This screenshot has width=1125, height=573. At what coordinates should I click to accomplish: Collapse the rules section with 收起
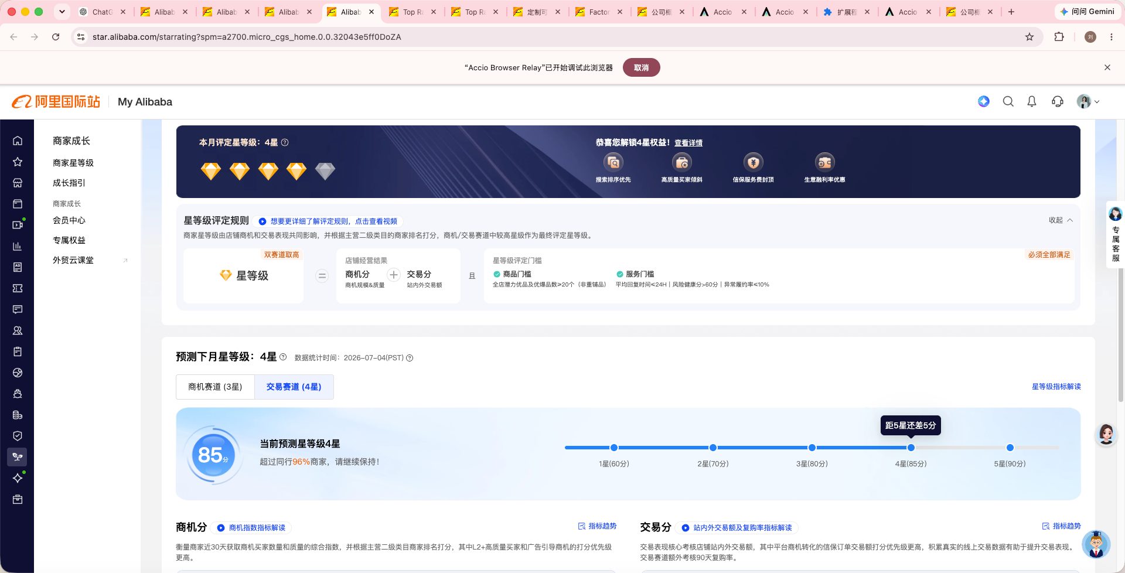tap(1061, 220)
